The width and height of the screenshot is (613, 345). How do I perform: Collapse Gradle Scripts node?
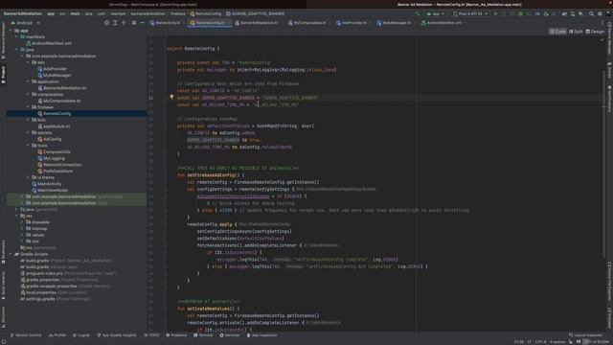point(11,254)
